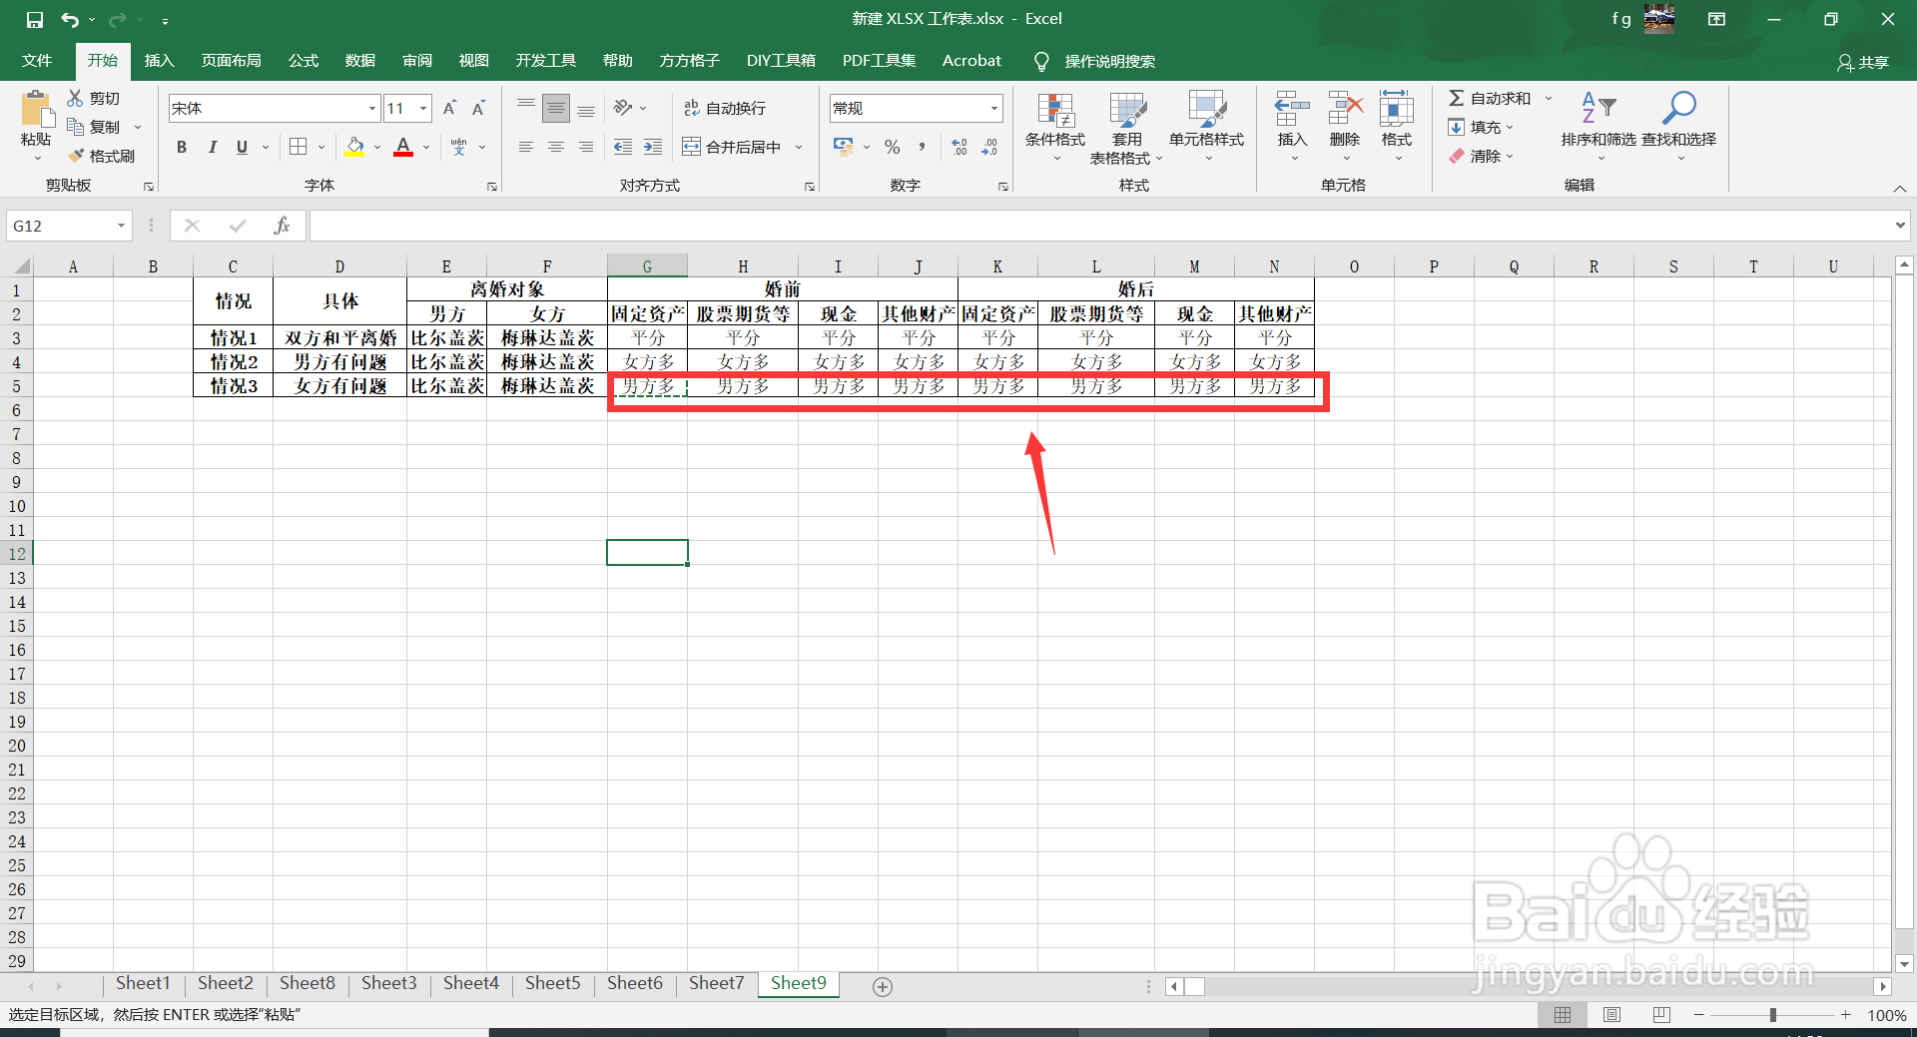Screen dimensions: 1917x1037
Task: Click the Delete cells icon
Action: (1345, 108)
